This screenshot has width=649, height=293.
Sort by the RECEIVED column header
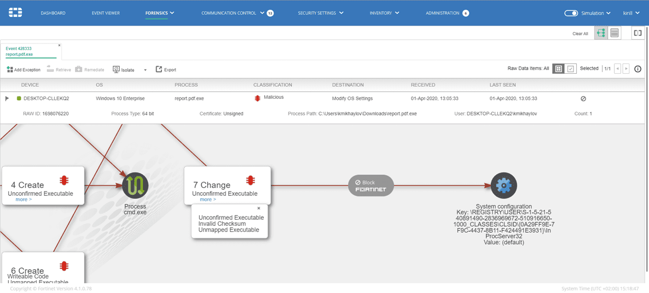pos(423,85)
